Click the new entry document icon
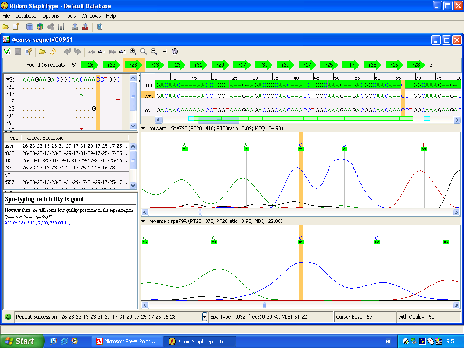This screenshot has height=348, width=464. (x=16, y=27)
